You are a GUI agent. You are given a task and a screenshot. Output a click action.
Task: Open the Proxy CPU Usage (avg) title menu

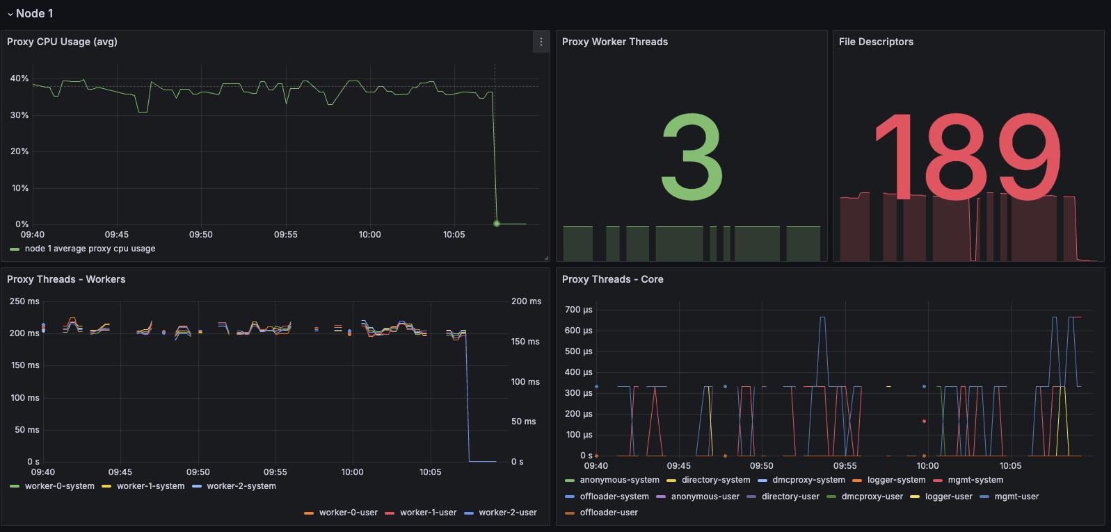tap(62, 42)
